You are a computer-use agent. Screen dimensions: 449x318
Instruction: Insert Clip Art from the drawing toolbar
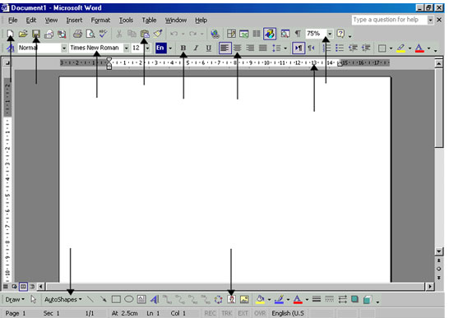tap(231, 299)
